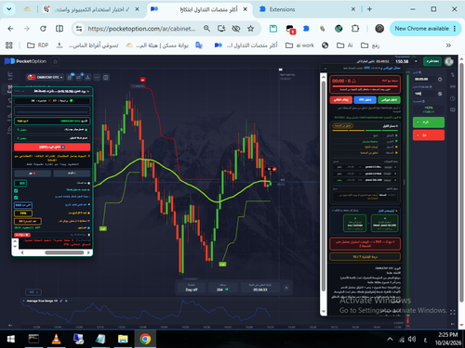Viewport: 465px width, 348px height.
Task: Open VLC from the taskbar
Action: click(x=56, y=340)
